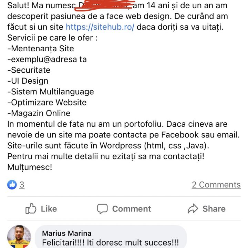248x248 pixels.
Task: Click the blue thumbs-up reaction icon
Action: tap(12, 185)
